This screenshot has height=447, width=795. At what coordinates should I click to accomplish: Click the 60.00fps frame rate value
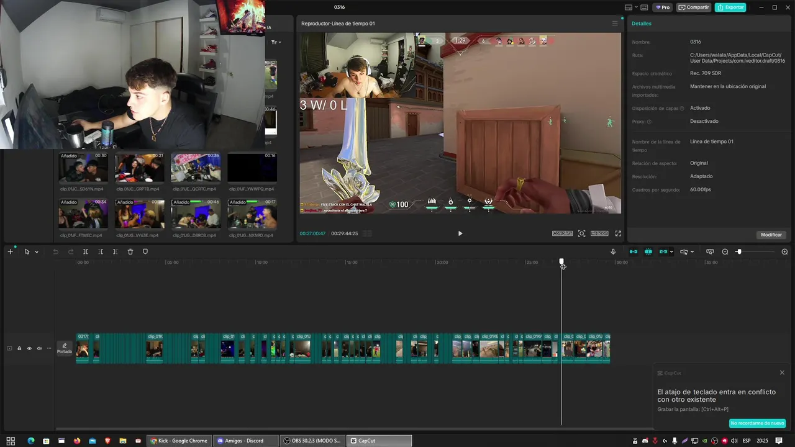tap(701, 189)
